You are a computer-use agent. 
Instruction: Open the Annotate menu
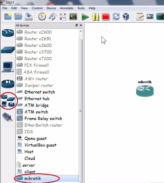67,8
